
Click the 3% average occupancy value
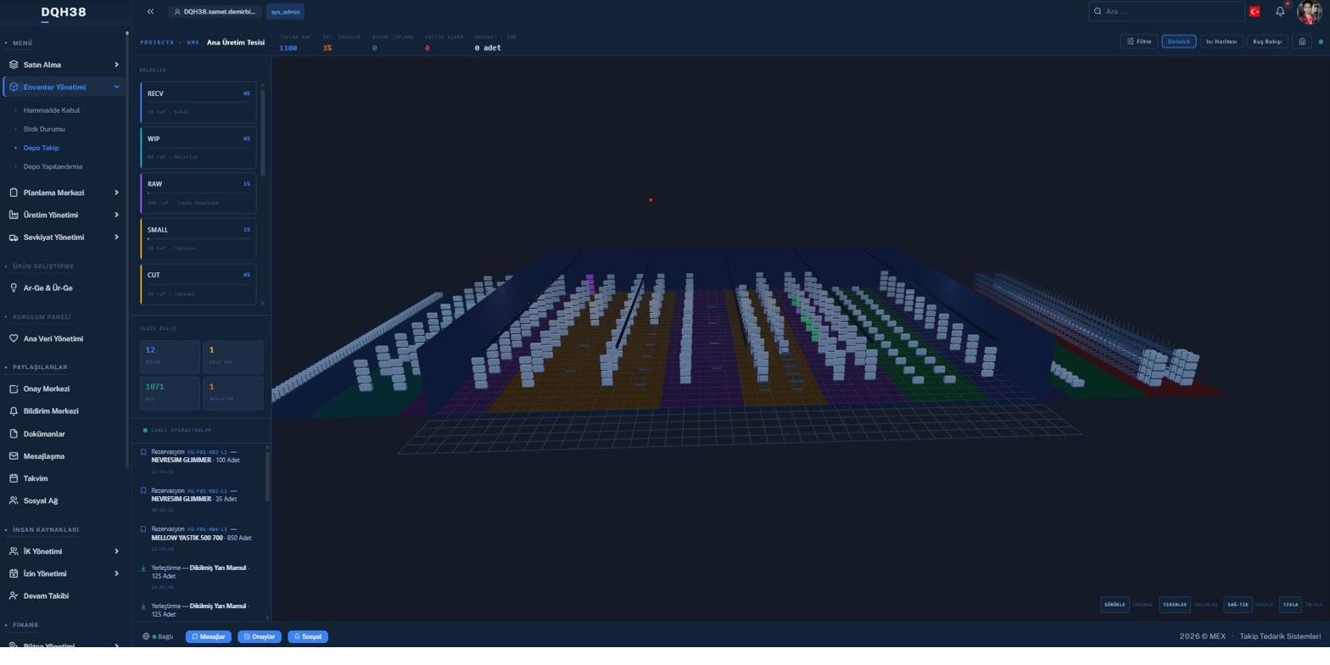tap(327, 48)
